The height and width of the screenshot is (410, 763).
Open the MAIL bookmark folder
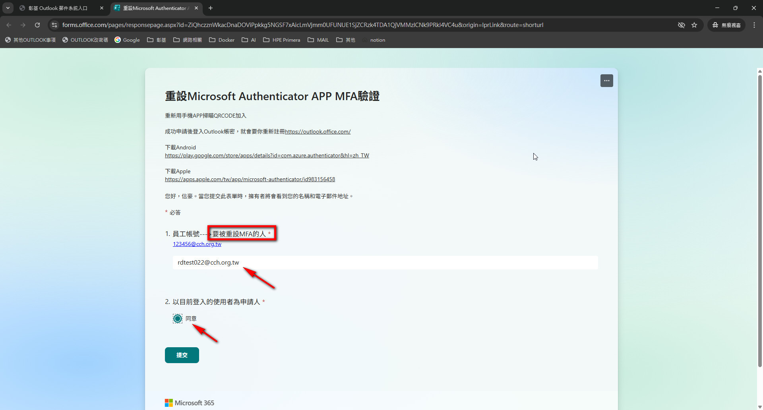318,40
